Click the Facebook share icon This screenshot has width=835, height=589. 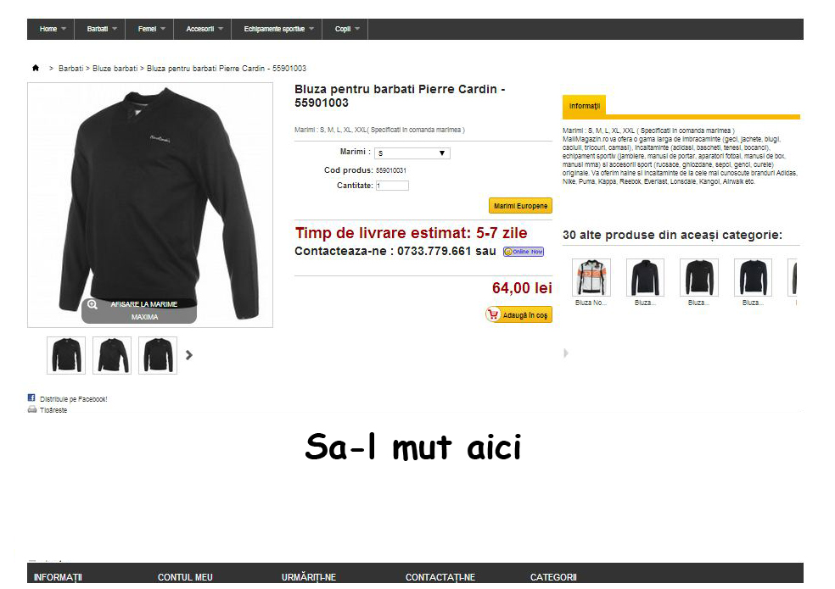pyautogui.click(x=31, y=398)
